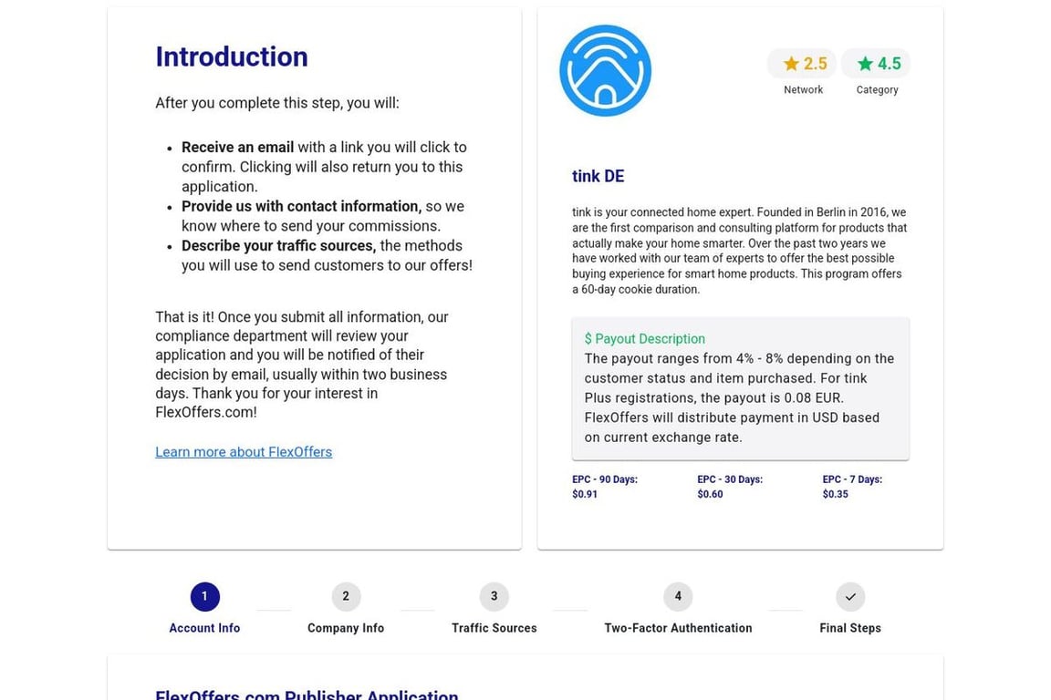Click the Category rating label
1051x700 pixels.
pos(877,89)
